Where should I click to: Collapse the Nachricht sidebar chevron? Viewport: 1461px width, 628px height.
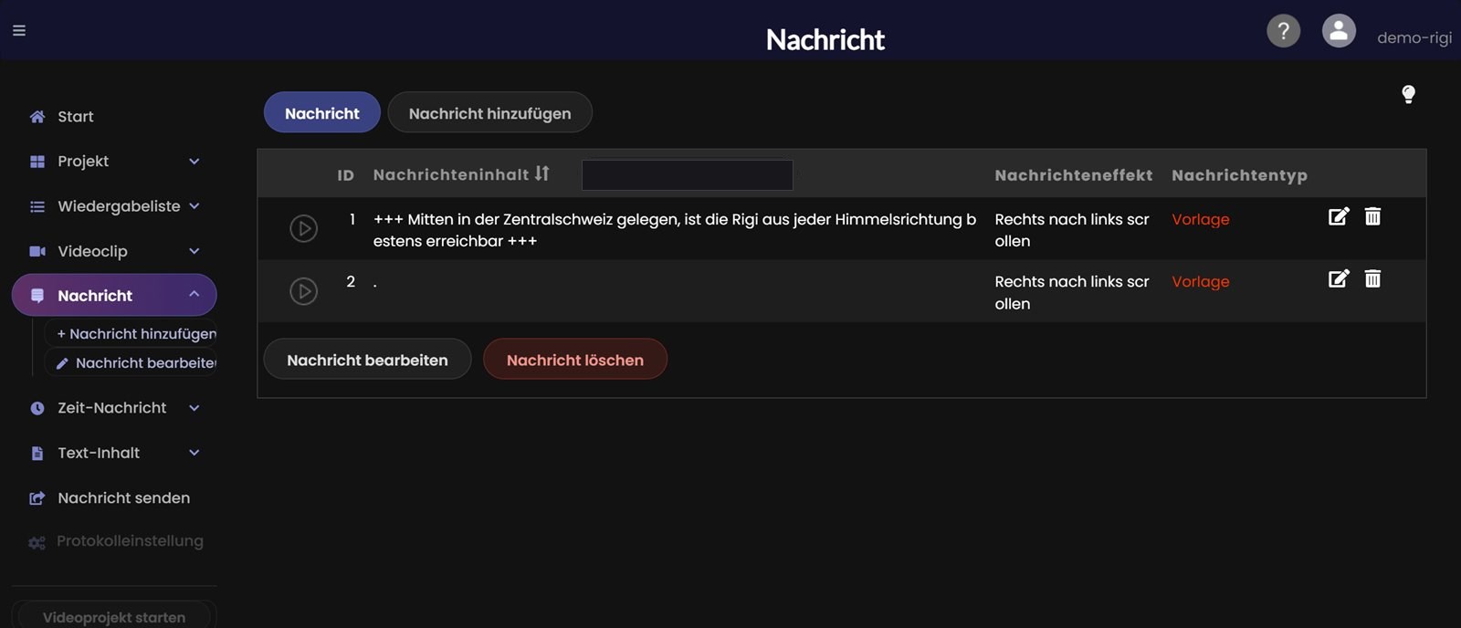tap(194, 294)
